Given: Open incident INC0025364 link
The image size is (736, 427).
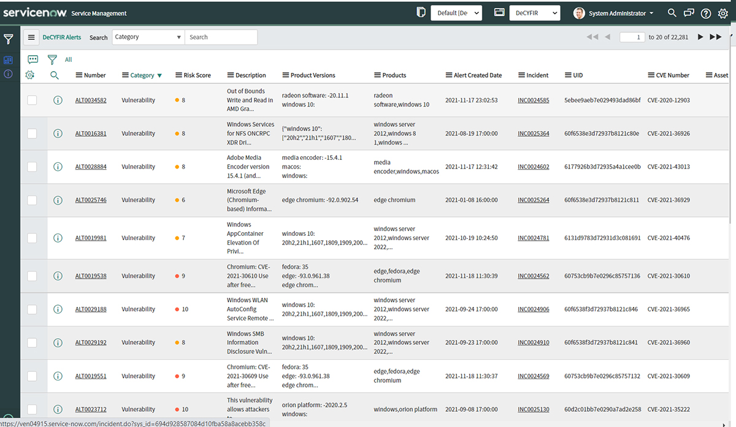Looking at the screenshot, I should click(534, 134).
